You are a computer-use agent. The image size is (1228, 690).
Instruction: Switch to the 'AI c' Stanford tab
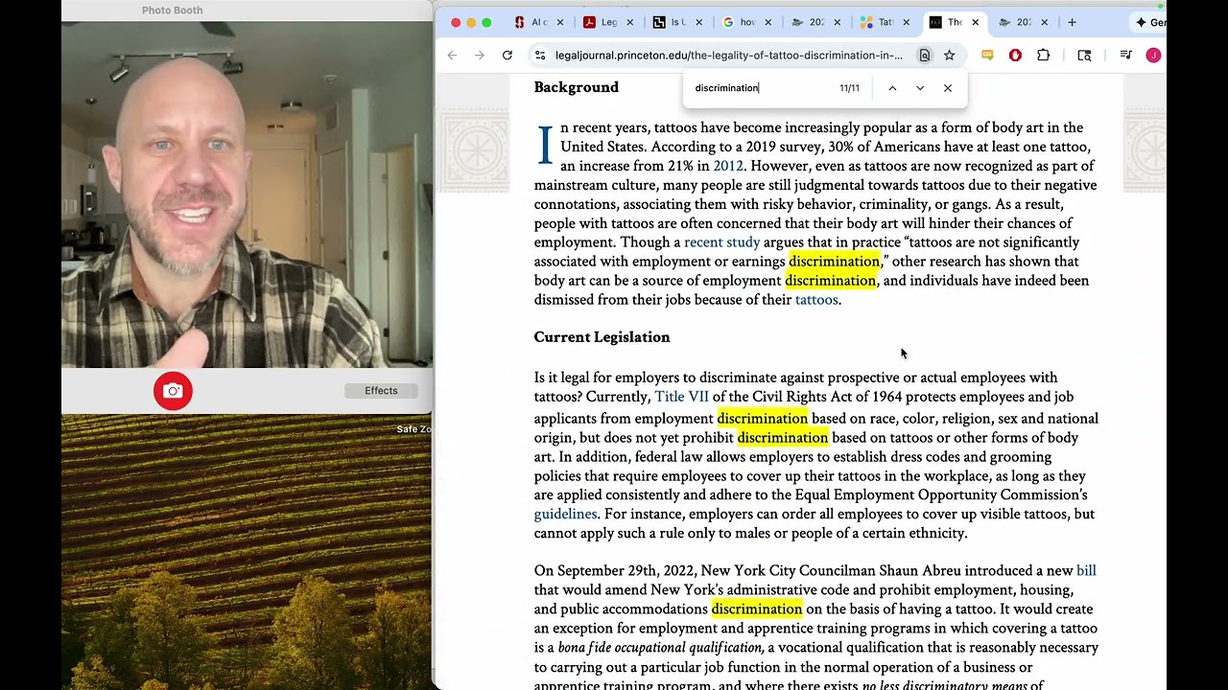[531, 22]
